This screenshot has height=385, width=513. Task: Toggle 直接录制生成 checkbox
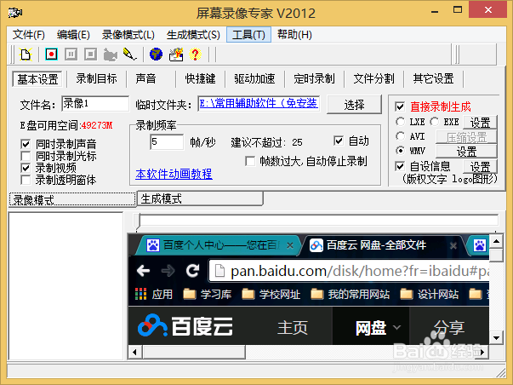(400, 106)
